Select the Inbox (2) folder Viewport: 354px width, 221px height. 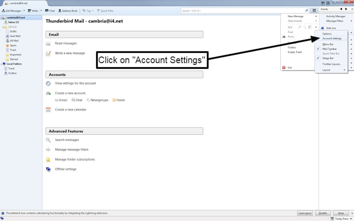click(x=13, y=22)
